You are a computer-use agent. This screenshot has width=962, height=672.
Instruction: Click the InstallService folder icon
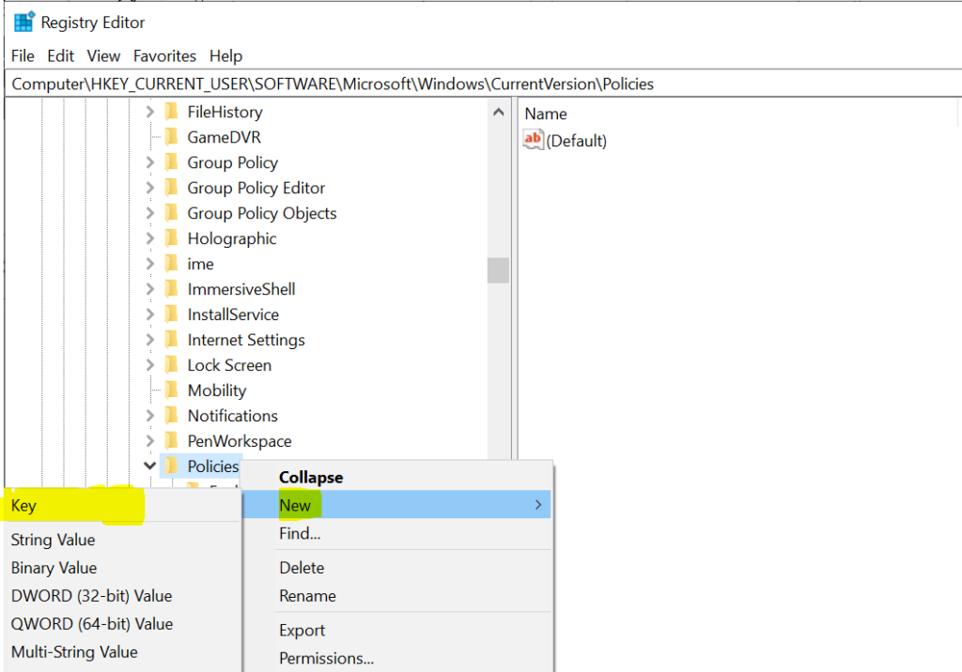click(172, 313)
